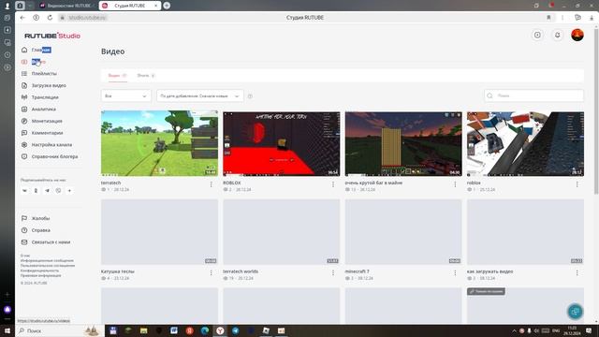The height and width of the screenshot is (337, 599).
Task: Open Комментарии section in sidebar
Action: click(42, 133)
